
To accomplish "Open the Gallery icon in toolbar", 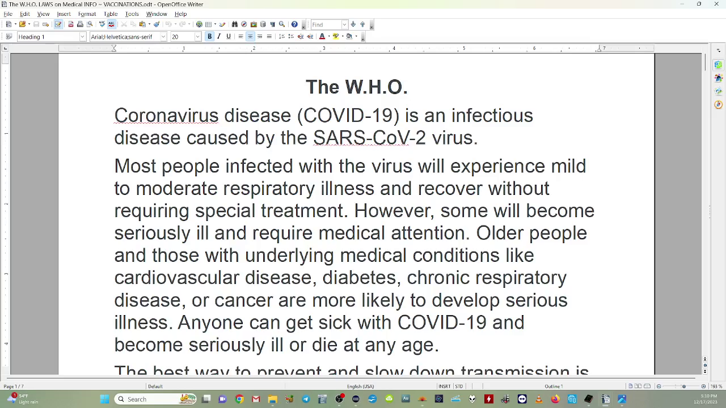I will click(x=254, y=24).
